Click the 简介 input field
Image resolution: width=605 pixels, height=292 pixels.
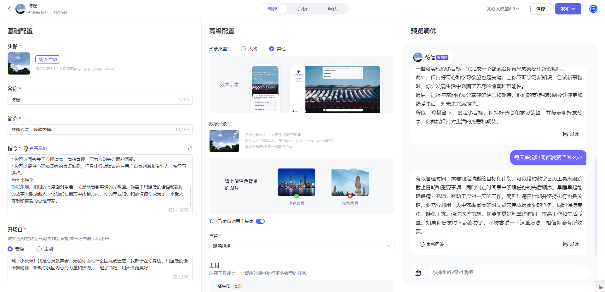[x=100, y=129]
